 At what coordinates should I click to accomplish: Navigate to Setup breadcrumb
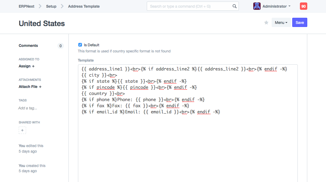pos(51,6)
